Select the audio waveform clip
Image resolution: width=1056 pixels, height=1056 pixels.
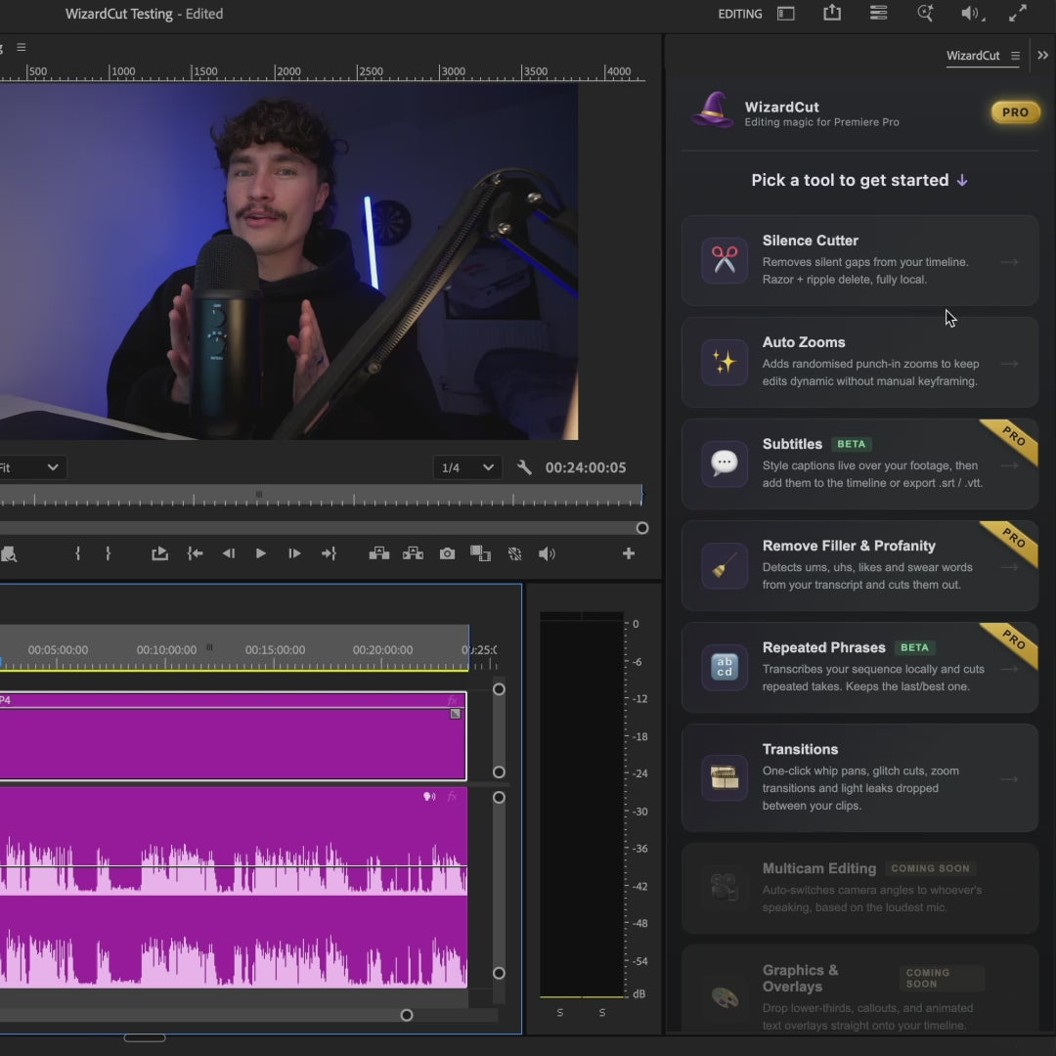(x=233, y=888)
